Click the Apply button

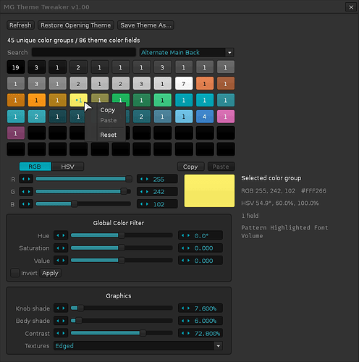[50, 273]
